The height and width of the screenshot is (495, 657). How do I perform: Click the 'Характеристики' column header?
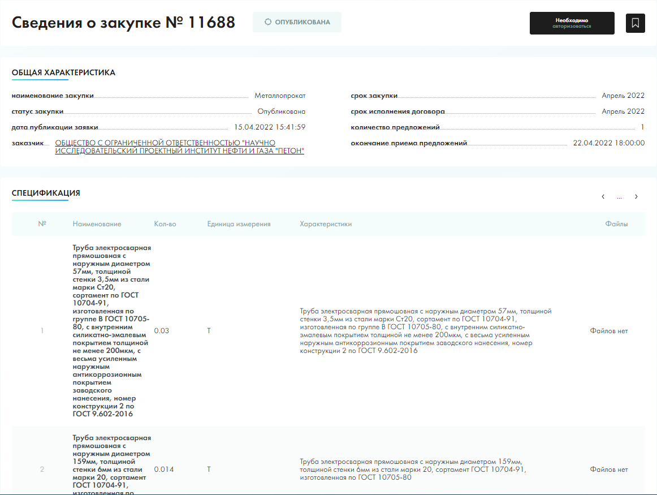pyautogui.click(x=326, y=224)
